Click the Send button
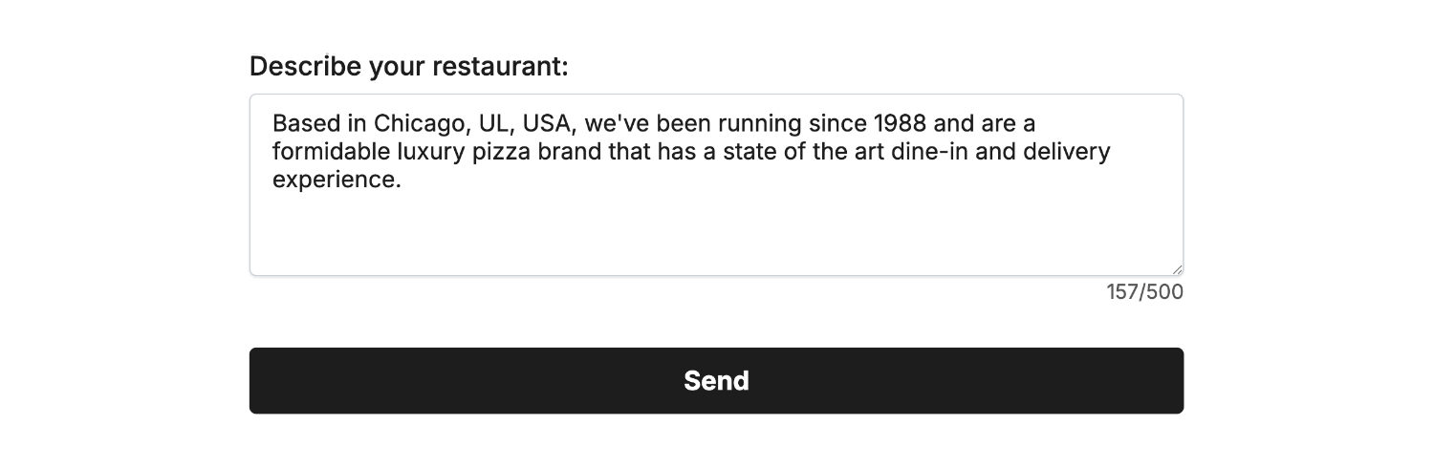 tap(716, 380)
